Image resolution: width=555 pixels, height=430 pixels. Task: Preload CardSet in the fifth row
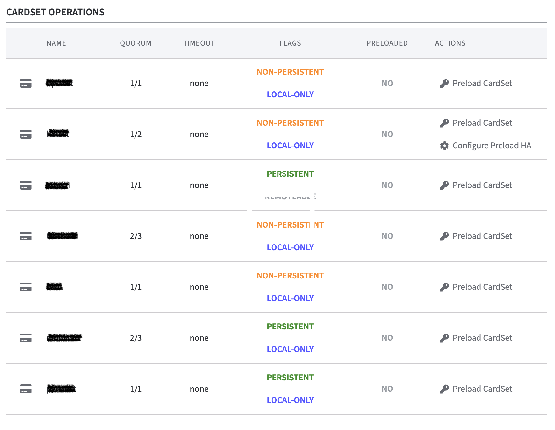[482, 287]
